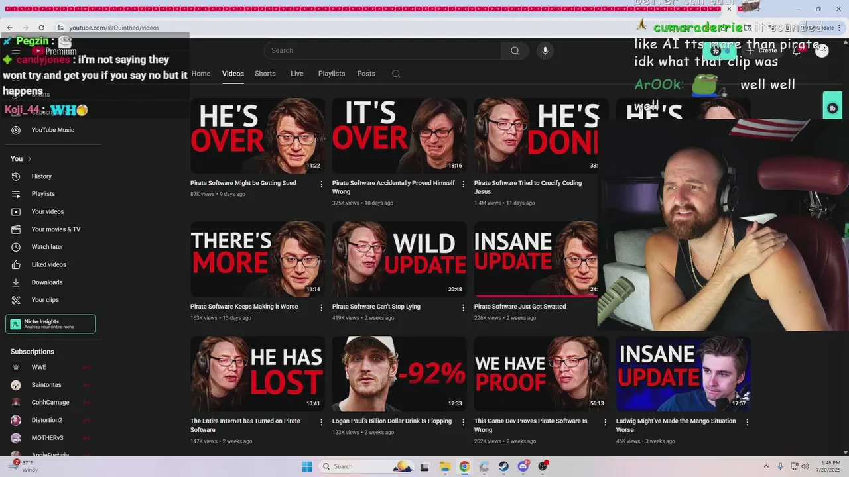Click the YouTube search magnifier button
Viewport: 849px width, 477px height.
click(515, 51)
